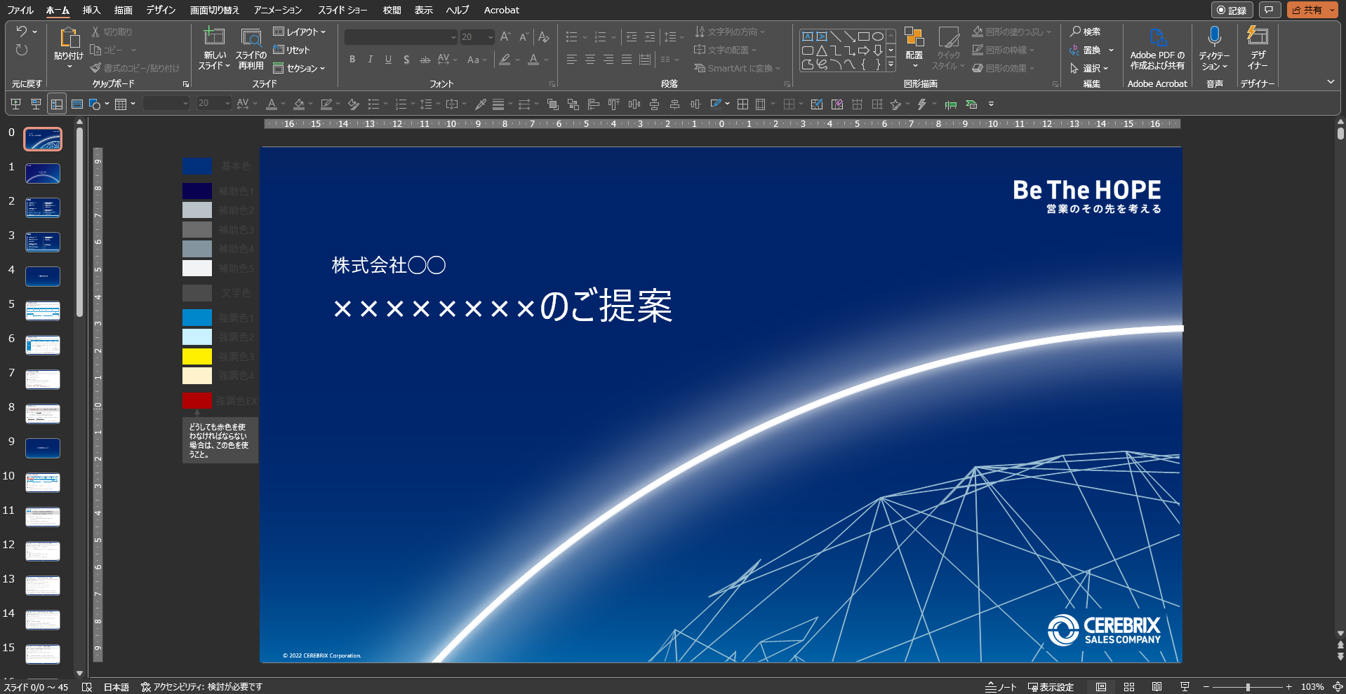Click the Dictation microphone icon

tap(1214, 36)
